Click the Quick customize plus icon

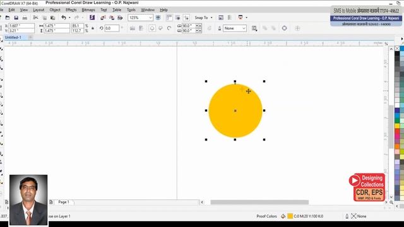(297, 28)
